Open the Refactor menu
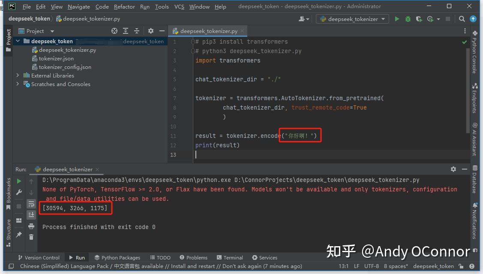The image size is (483, 274). 124,6
